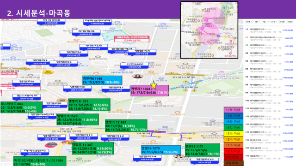Click the green 엠밸리 11 347 price box
This screenshot has height=166, width=296.
click(93, 148)
